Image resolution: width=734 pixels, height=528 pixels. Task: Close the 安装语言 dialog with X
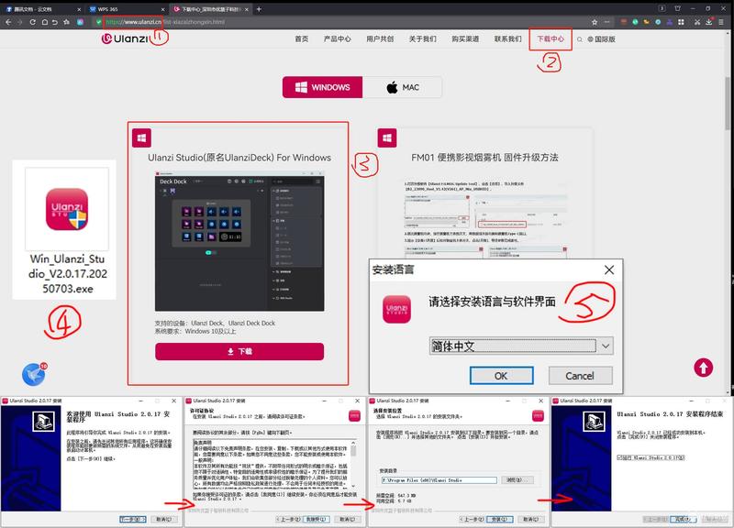coord(609,269)
